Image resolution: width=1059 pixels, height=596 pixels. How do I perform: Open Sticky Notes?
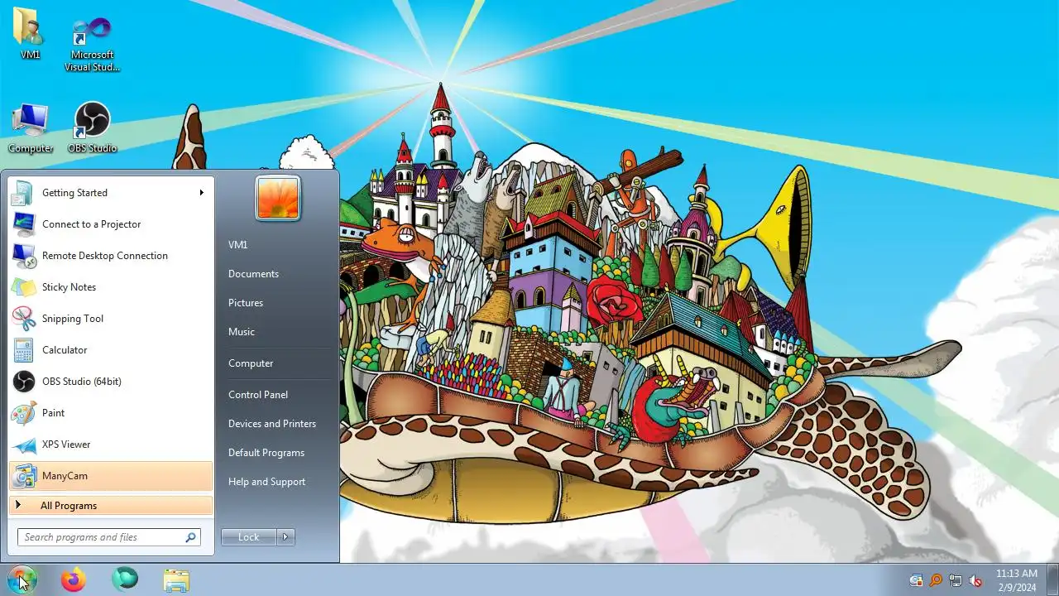[x=110, y=287]
